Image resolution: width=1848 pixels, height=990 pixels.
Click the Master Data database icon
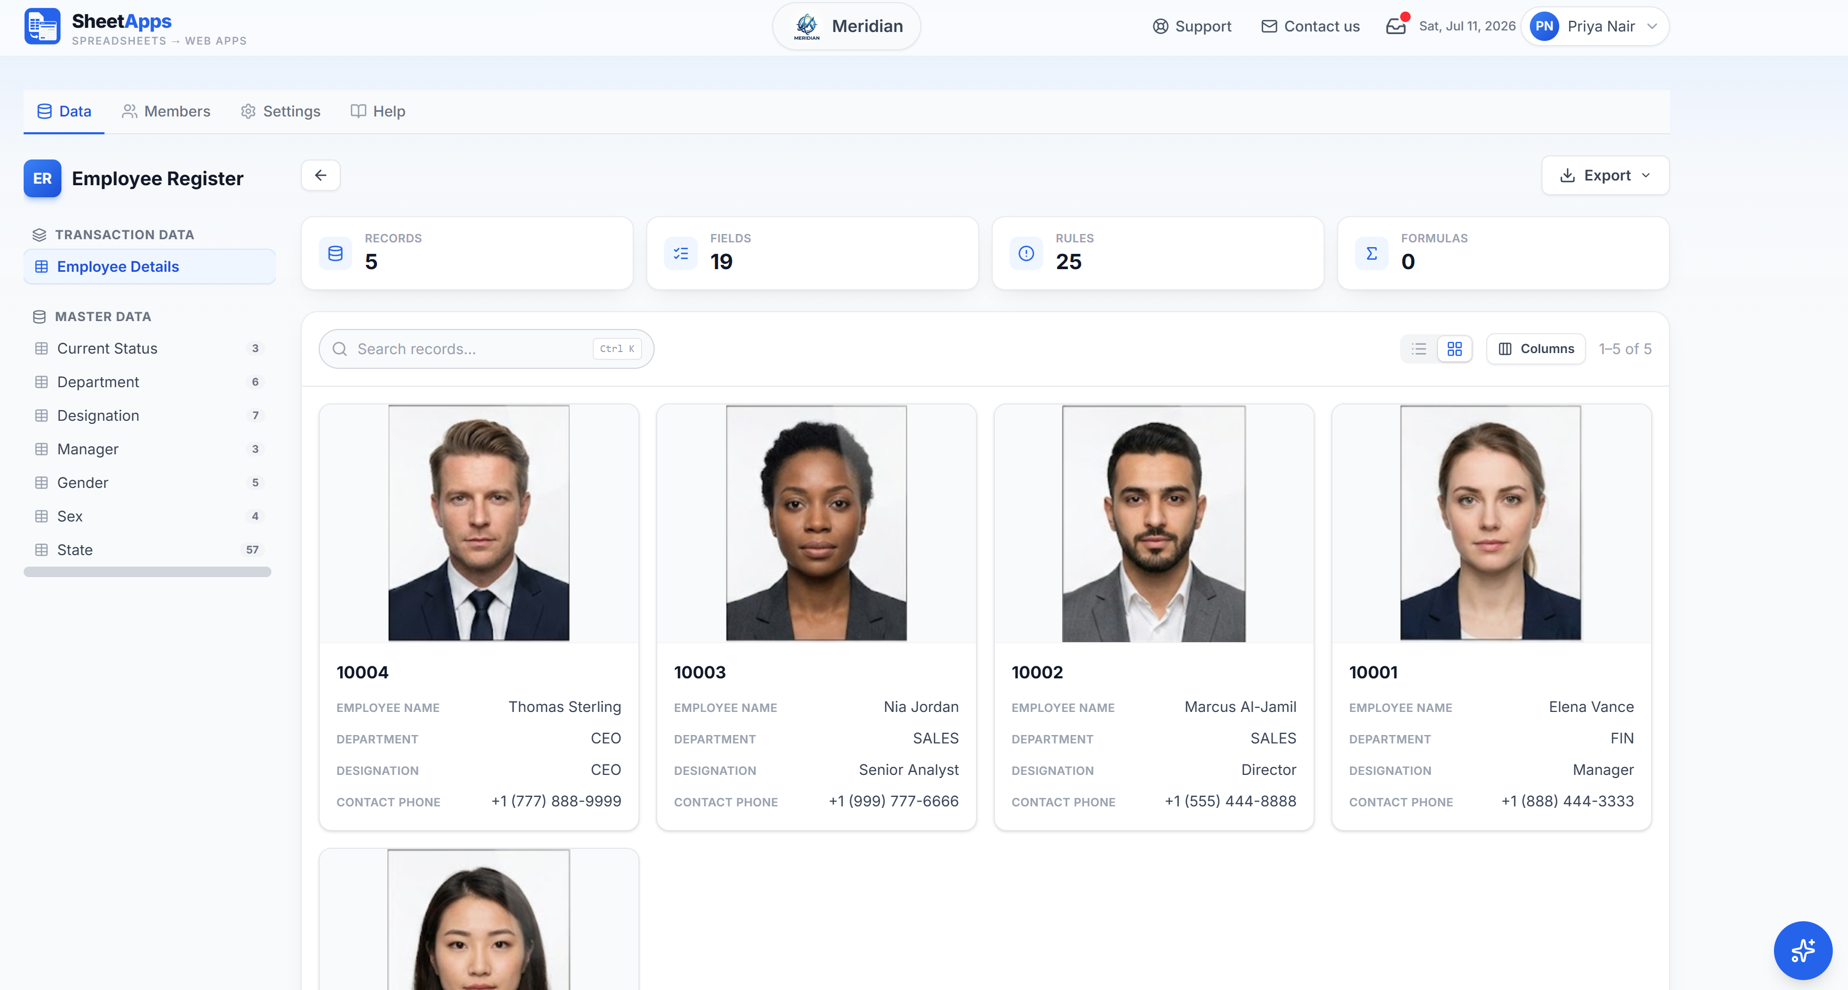39,317
